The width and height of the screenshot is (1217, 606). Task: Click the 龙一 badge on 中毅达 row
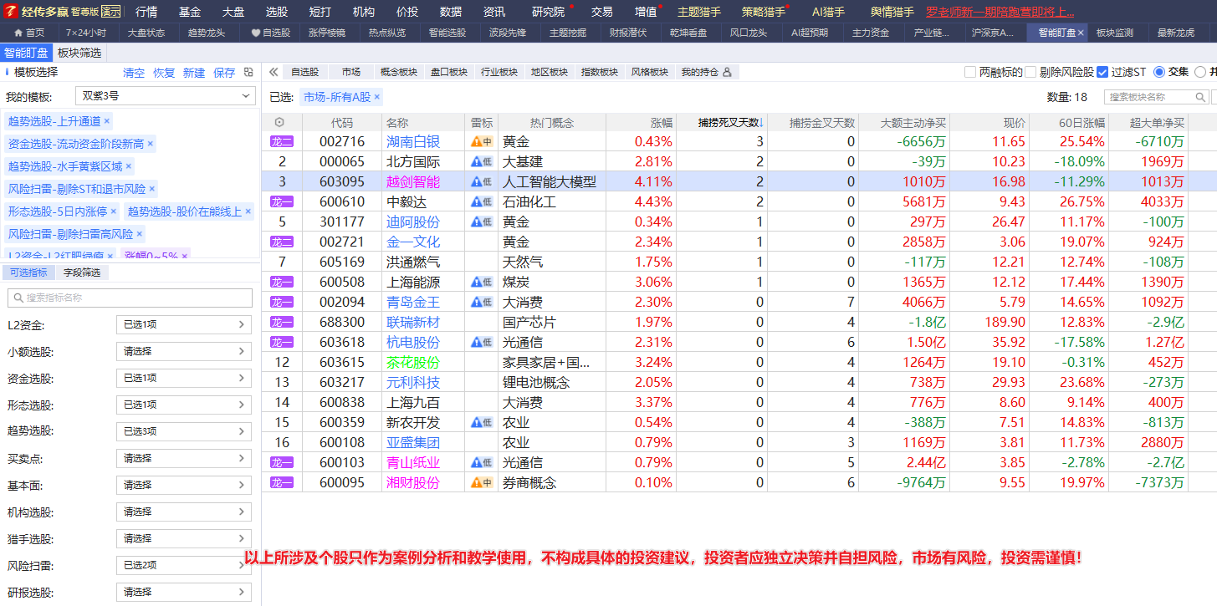(x=282, y=202)
